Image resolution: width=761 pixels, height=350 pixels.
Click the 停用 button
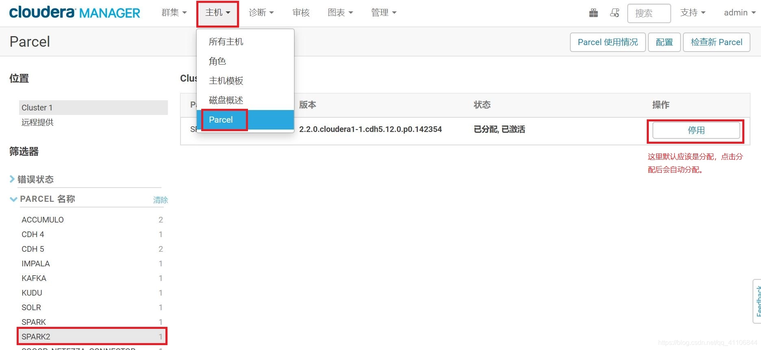tap(696, 130)
